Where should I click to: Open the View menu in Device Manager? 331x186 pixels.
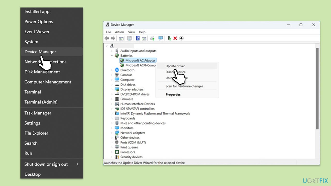131,32
